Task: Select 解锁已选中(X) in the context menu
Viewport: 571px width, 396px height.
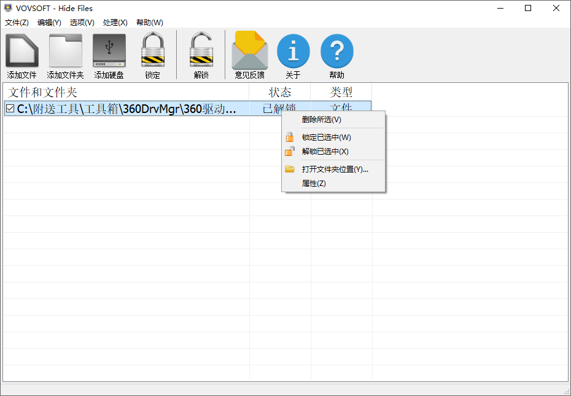Action: (324, 152)
